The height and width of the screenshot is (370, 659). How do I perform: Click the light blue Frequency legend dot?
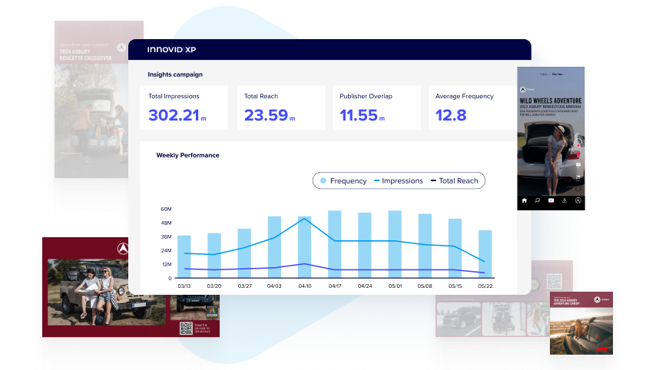[323, 180]
